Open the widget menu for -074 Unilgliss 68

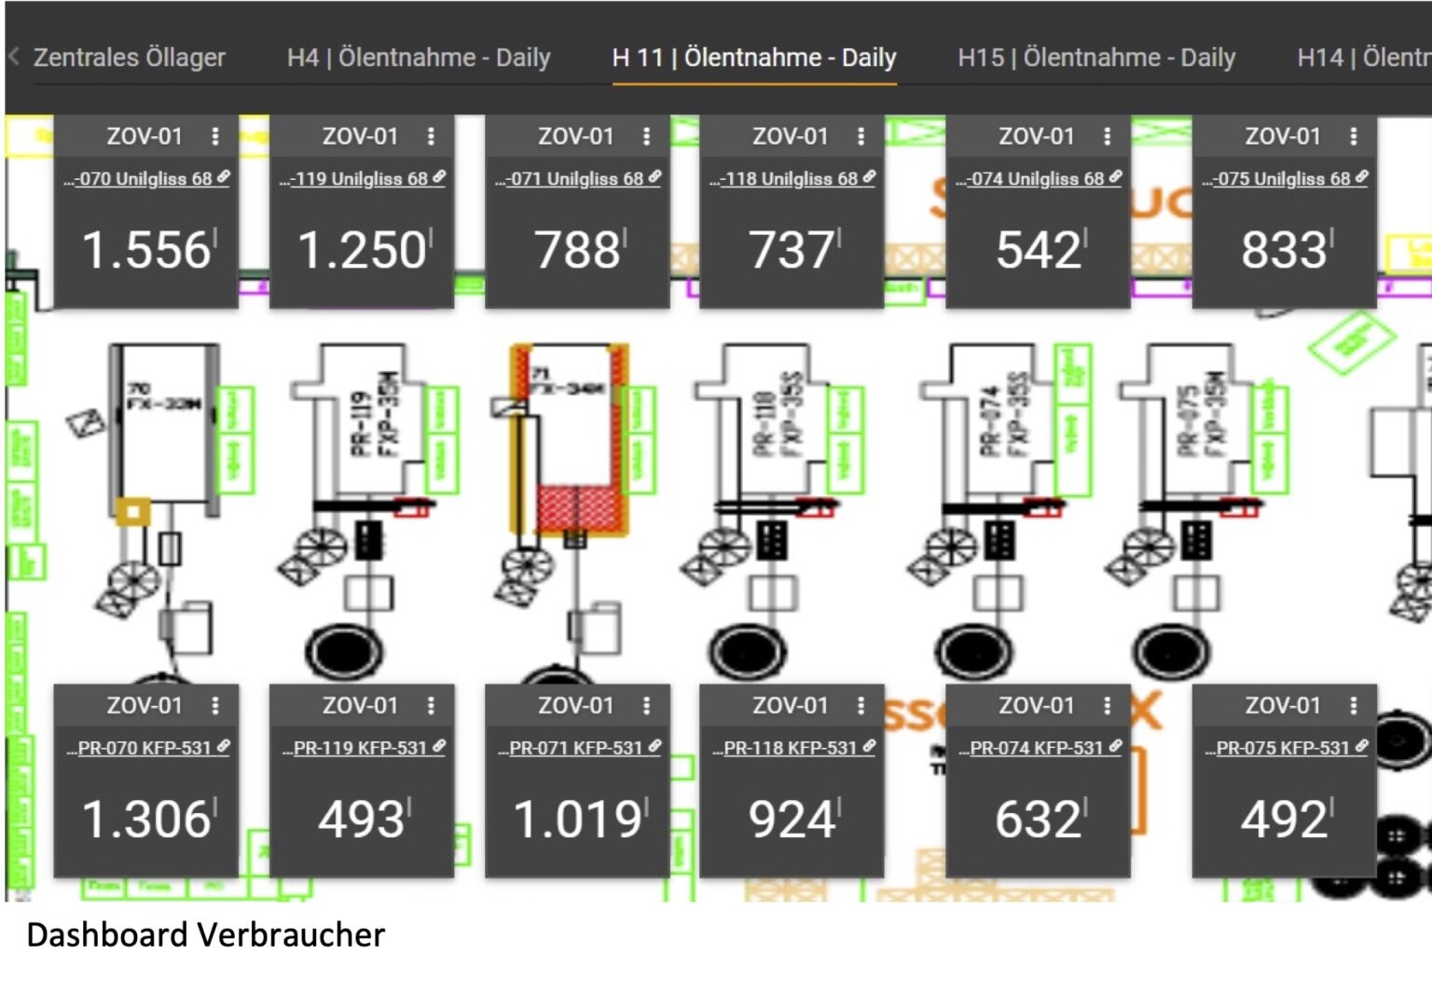(x=1107, y=136)
